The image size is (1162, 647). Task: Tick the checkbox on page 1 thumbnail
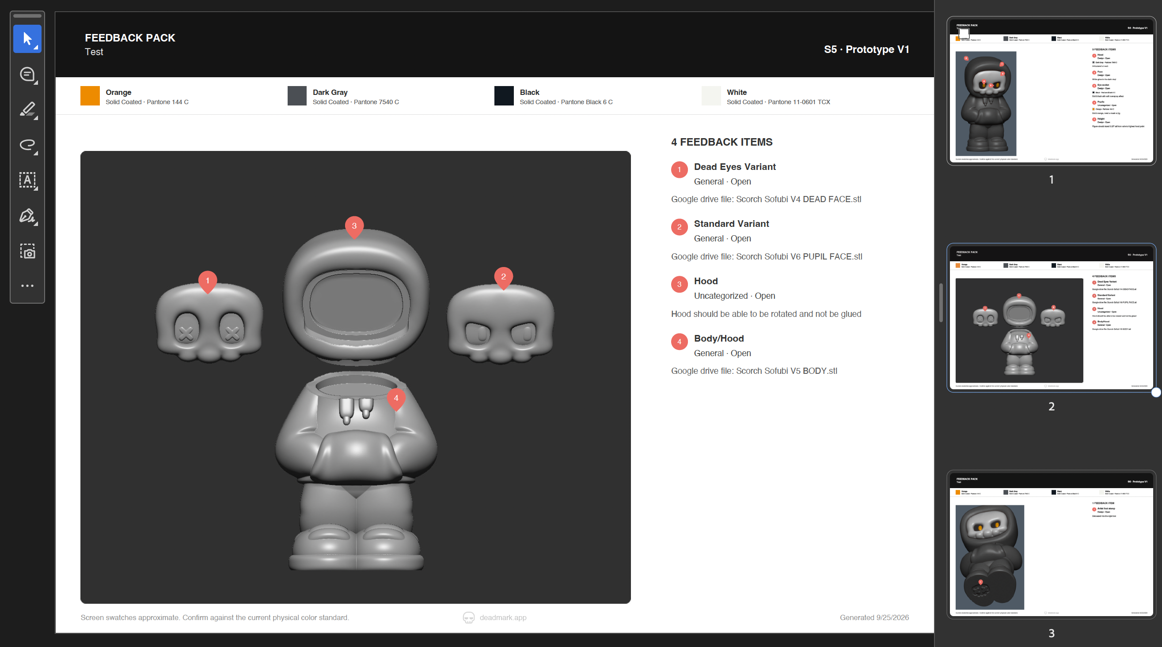(964, 34)
